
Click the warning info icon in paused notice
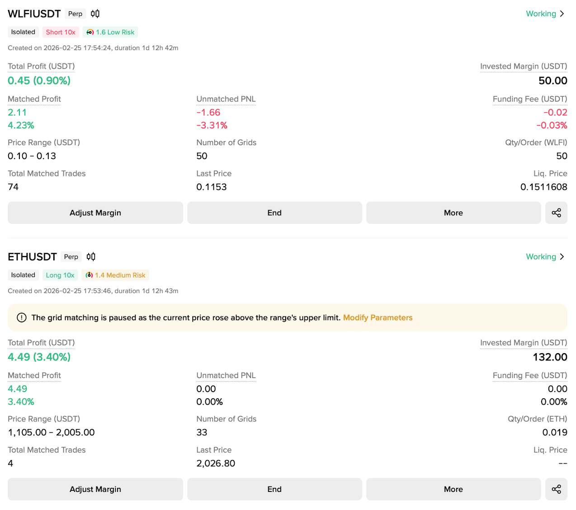tap(22, 318)
